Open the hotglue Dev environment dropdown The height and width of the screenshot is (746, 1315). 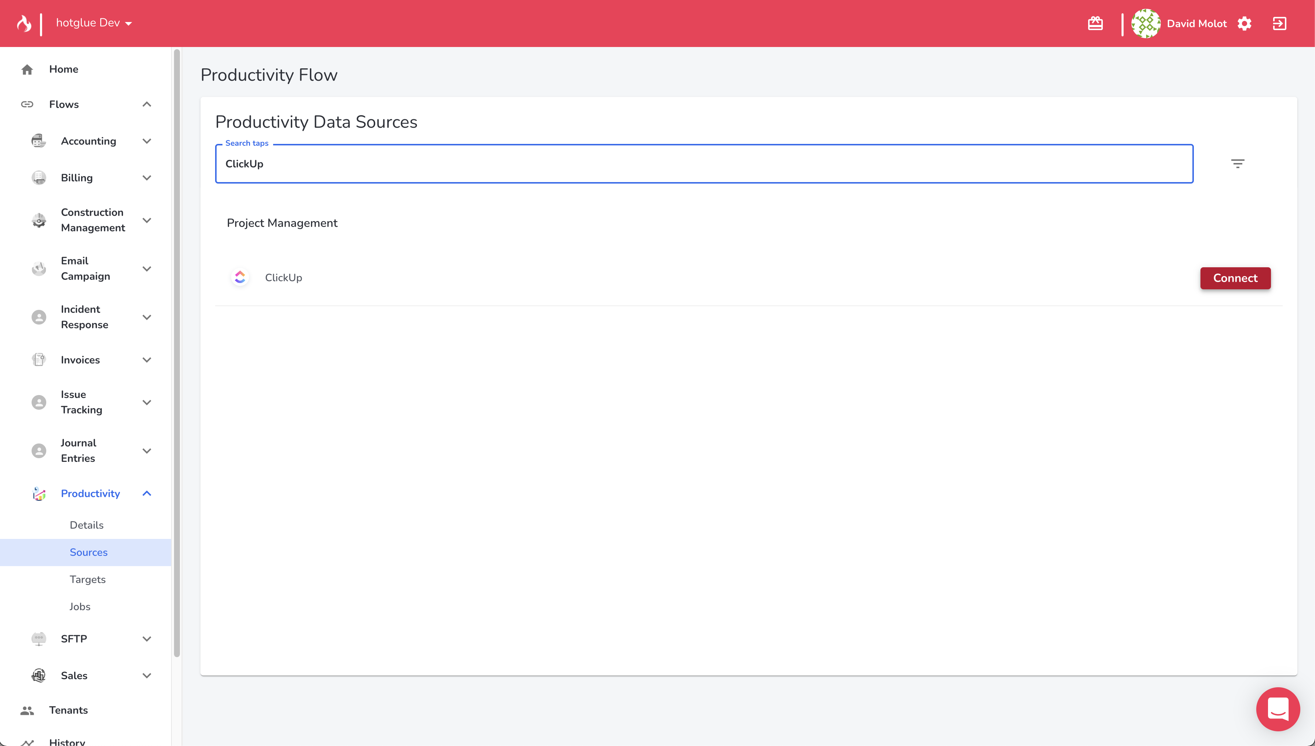tap(94, 23)
